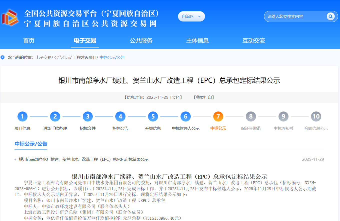
Task: Go to step 5 circle 开标信息
Action: 153,116
